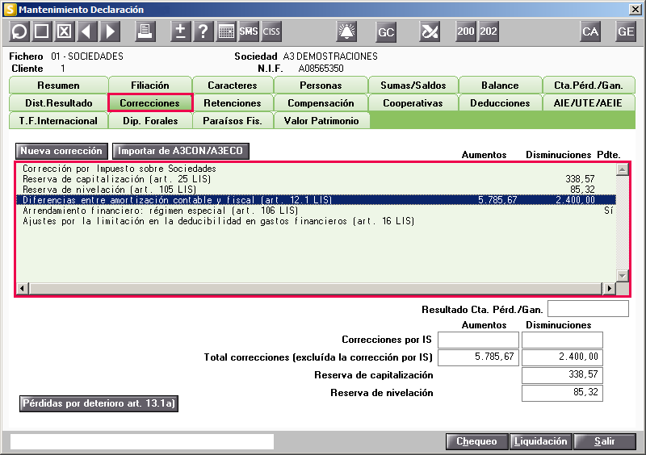Click the Resultado Cta. Pérd./Gan. field

pos(589,309)
